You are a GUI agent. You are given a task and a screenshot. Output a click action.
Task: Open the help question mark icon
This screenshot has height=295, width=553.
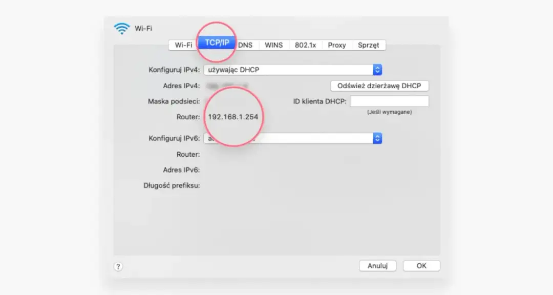coord(118,266)
